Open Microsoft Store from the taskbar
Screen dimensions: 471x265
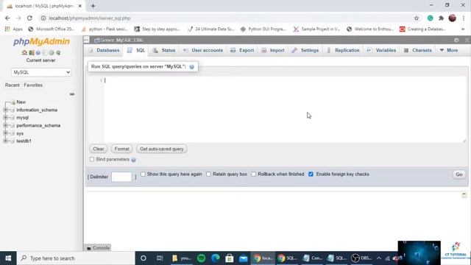[x=230, y=258]
